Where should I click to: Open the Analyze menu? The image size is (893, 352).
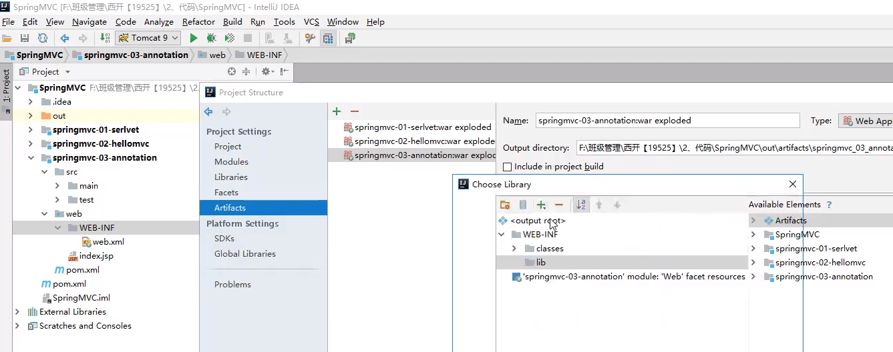pyautogui.click(x=159, y=21)
